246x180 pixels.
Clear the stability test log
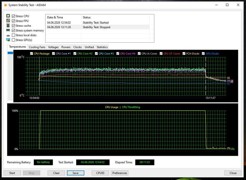click(56, 173)
